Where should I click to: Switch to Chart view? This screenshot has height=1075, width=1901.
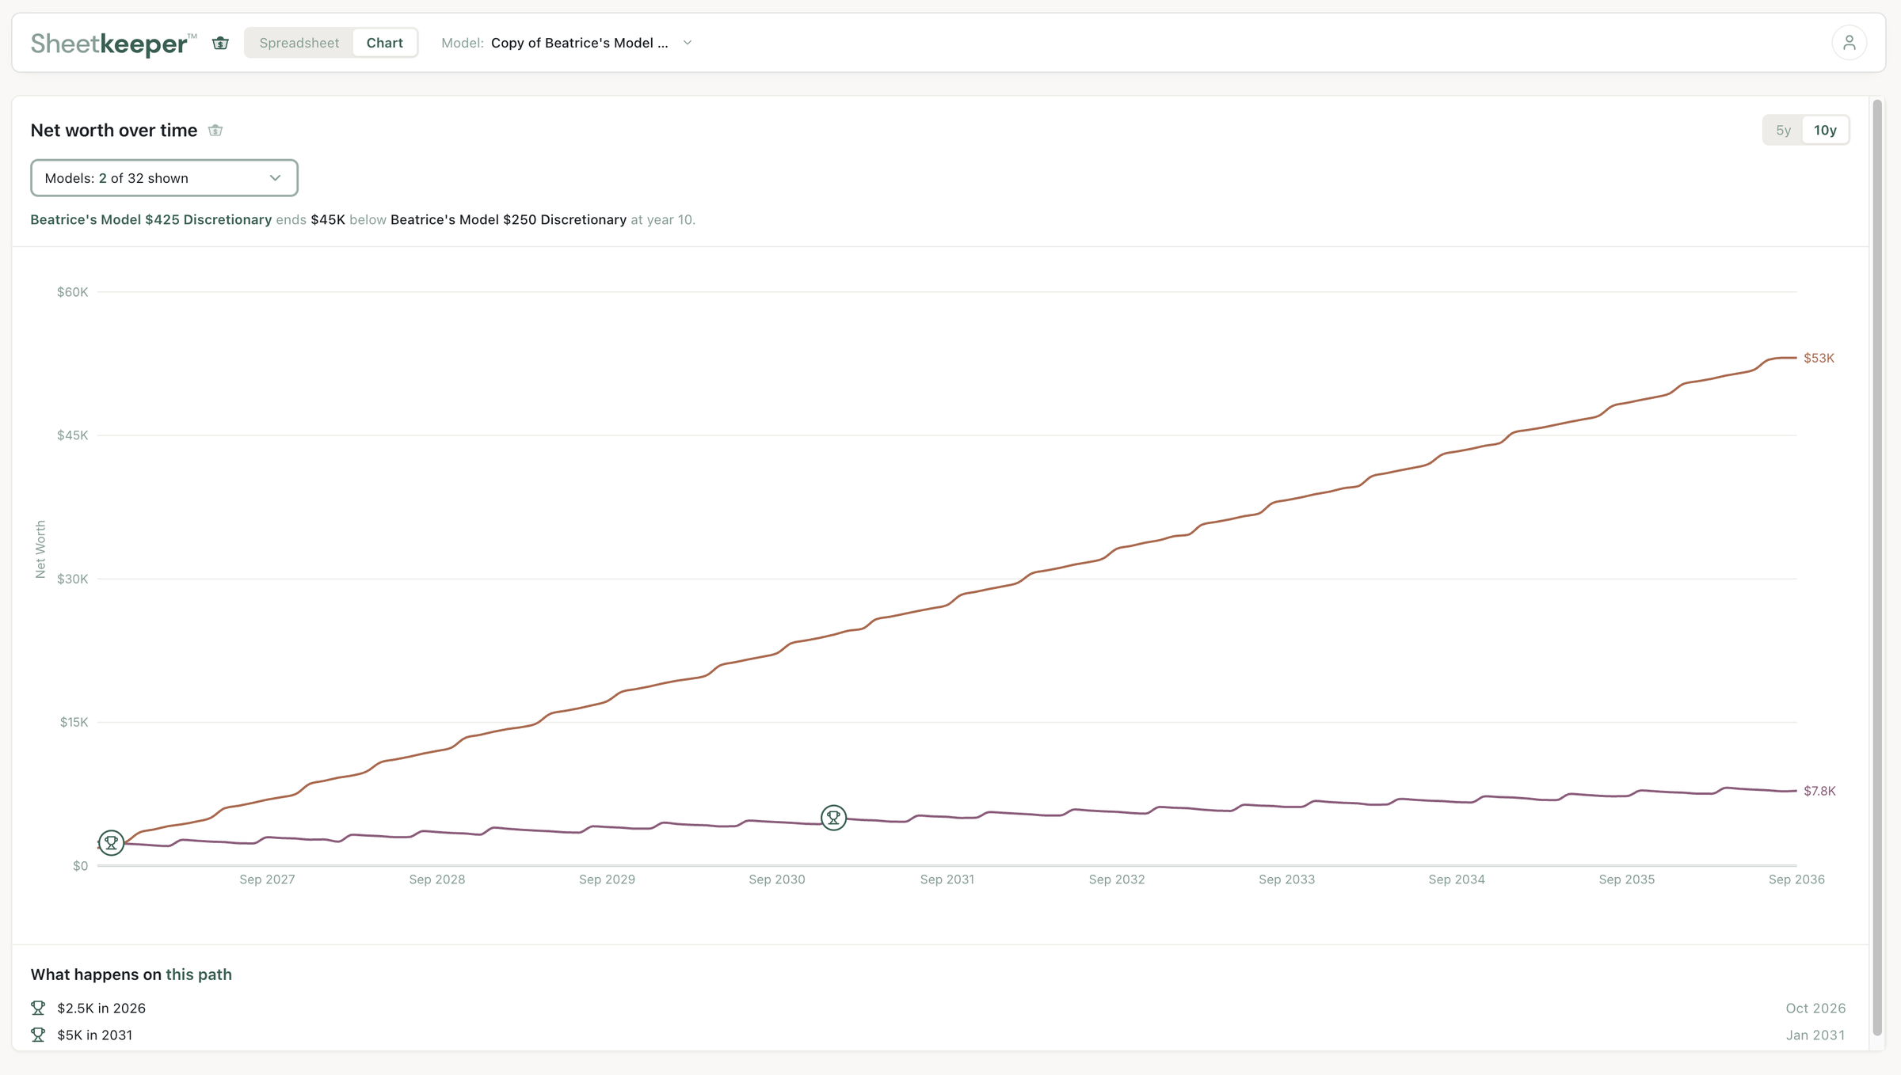pos(384,43)
